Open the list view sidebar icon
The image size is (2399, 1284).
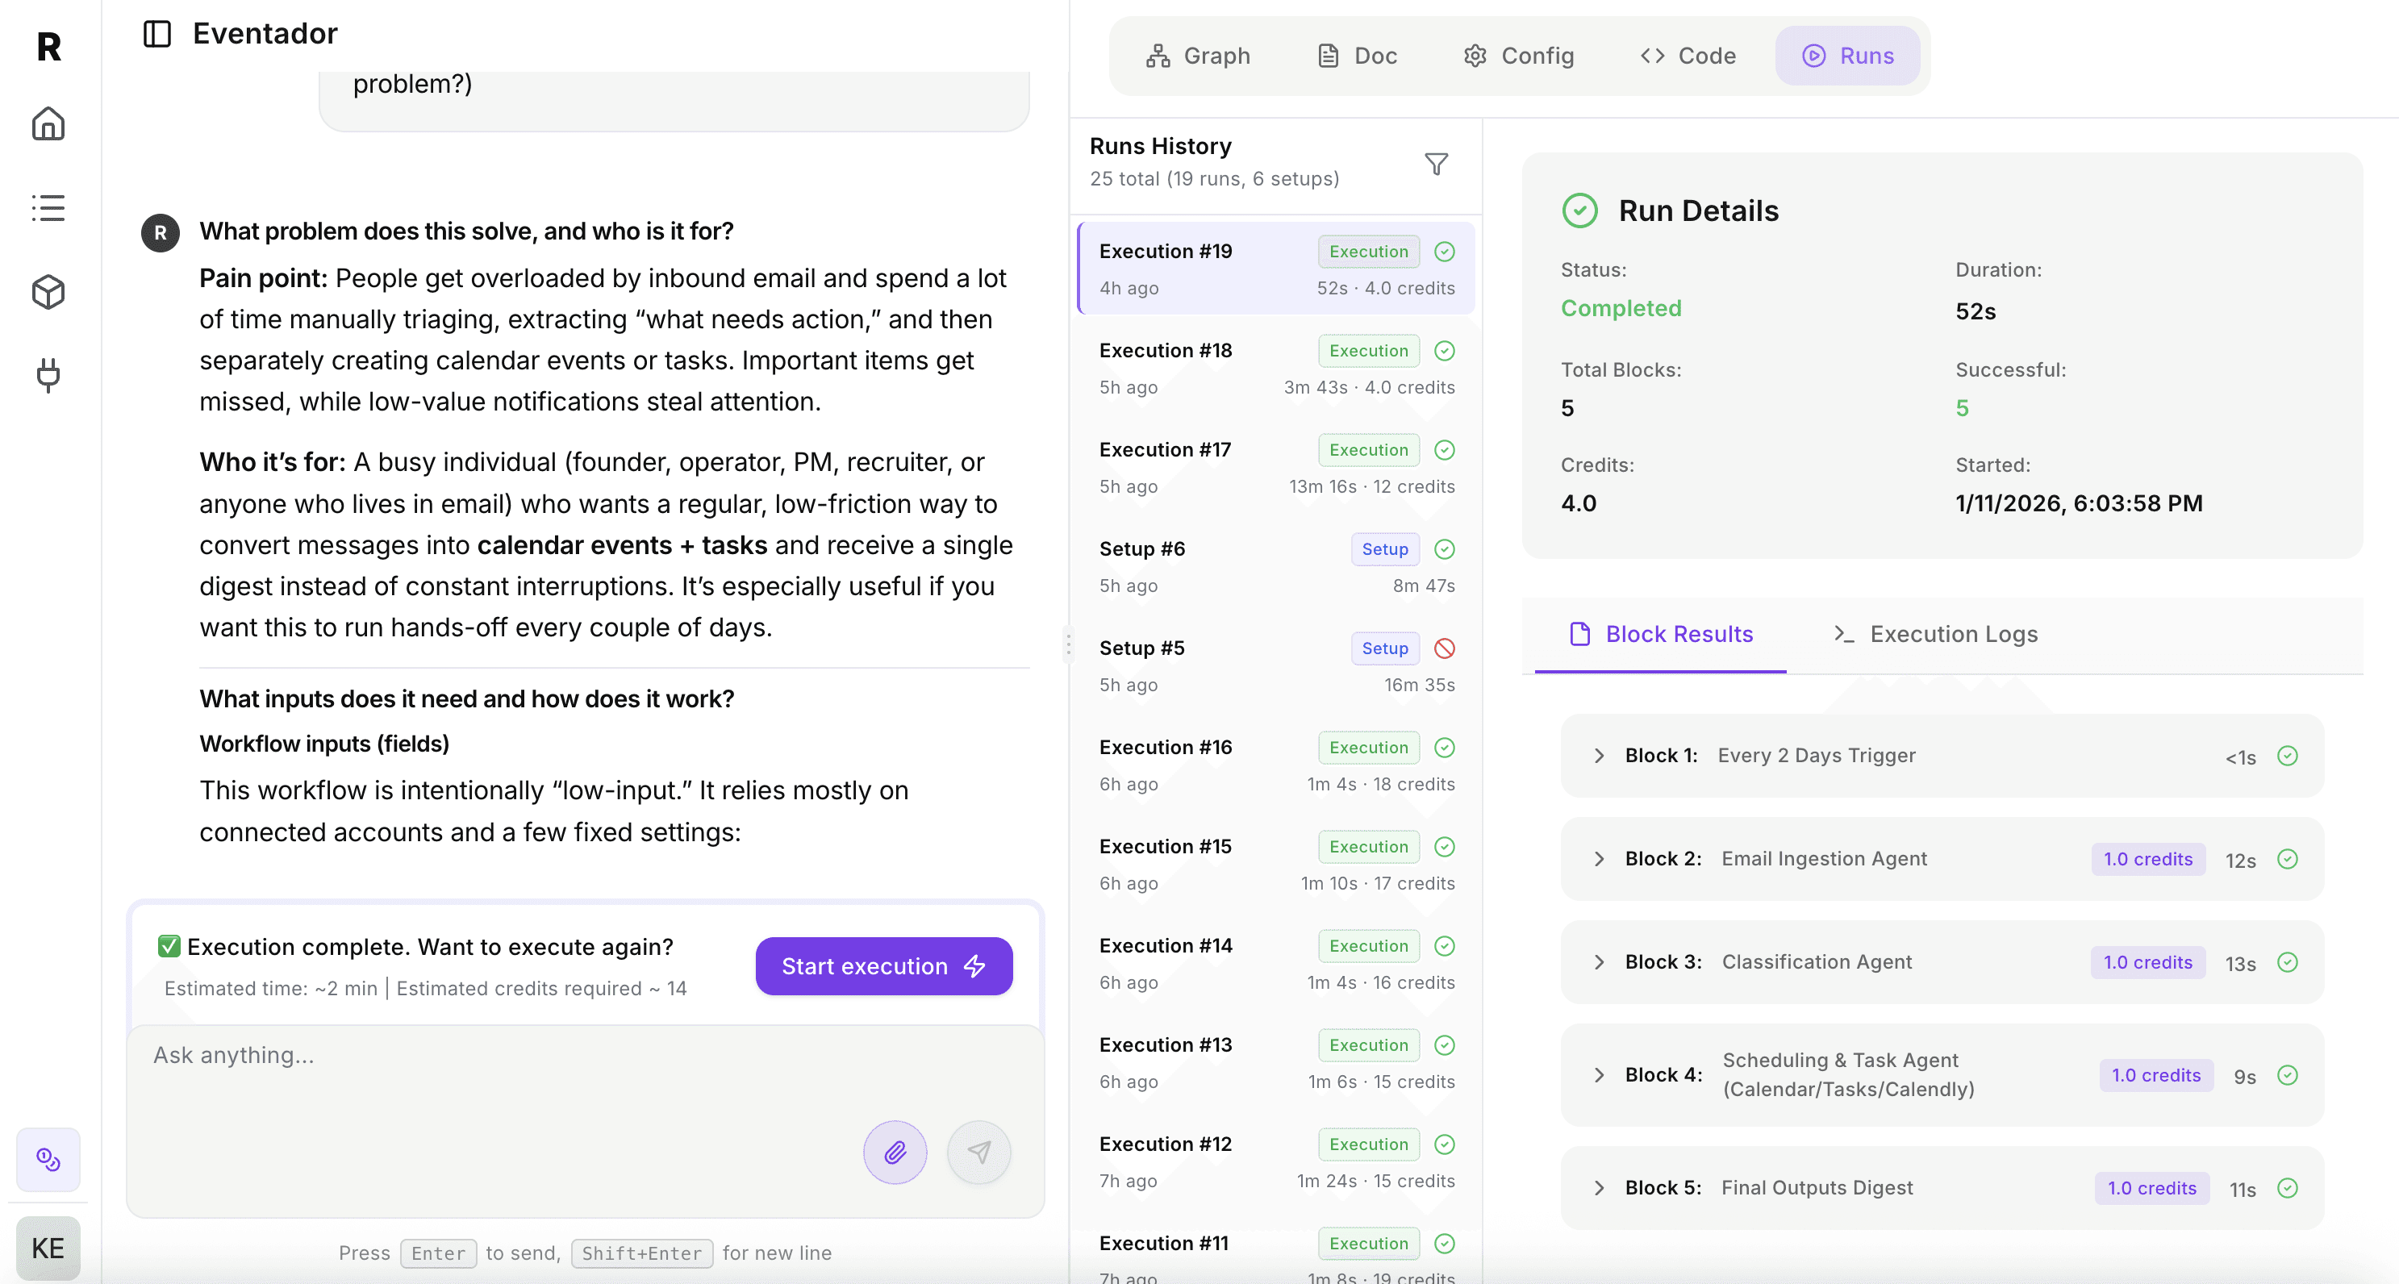tap(48, 207)
